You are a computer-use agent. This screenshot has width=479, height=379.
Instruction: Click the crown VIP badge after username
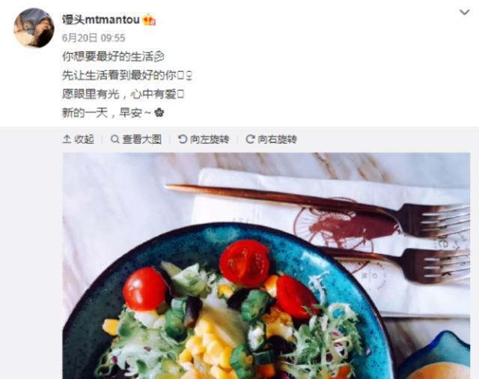[150, 20]
